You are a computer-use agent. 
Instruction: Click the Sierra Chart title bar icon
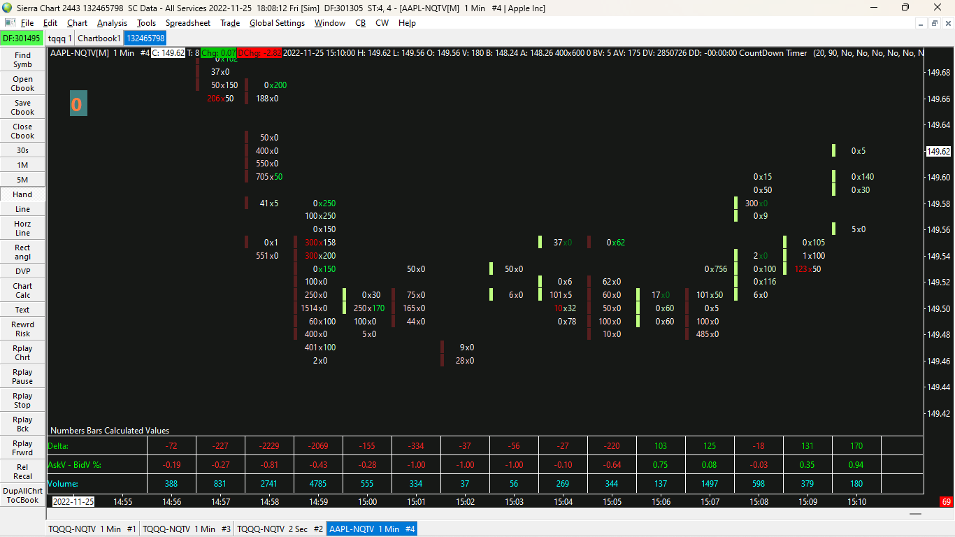point(7,8)
